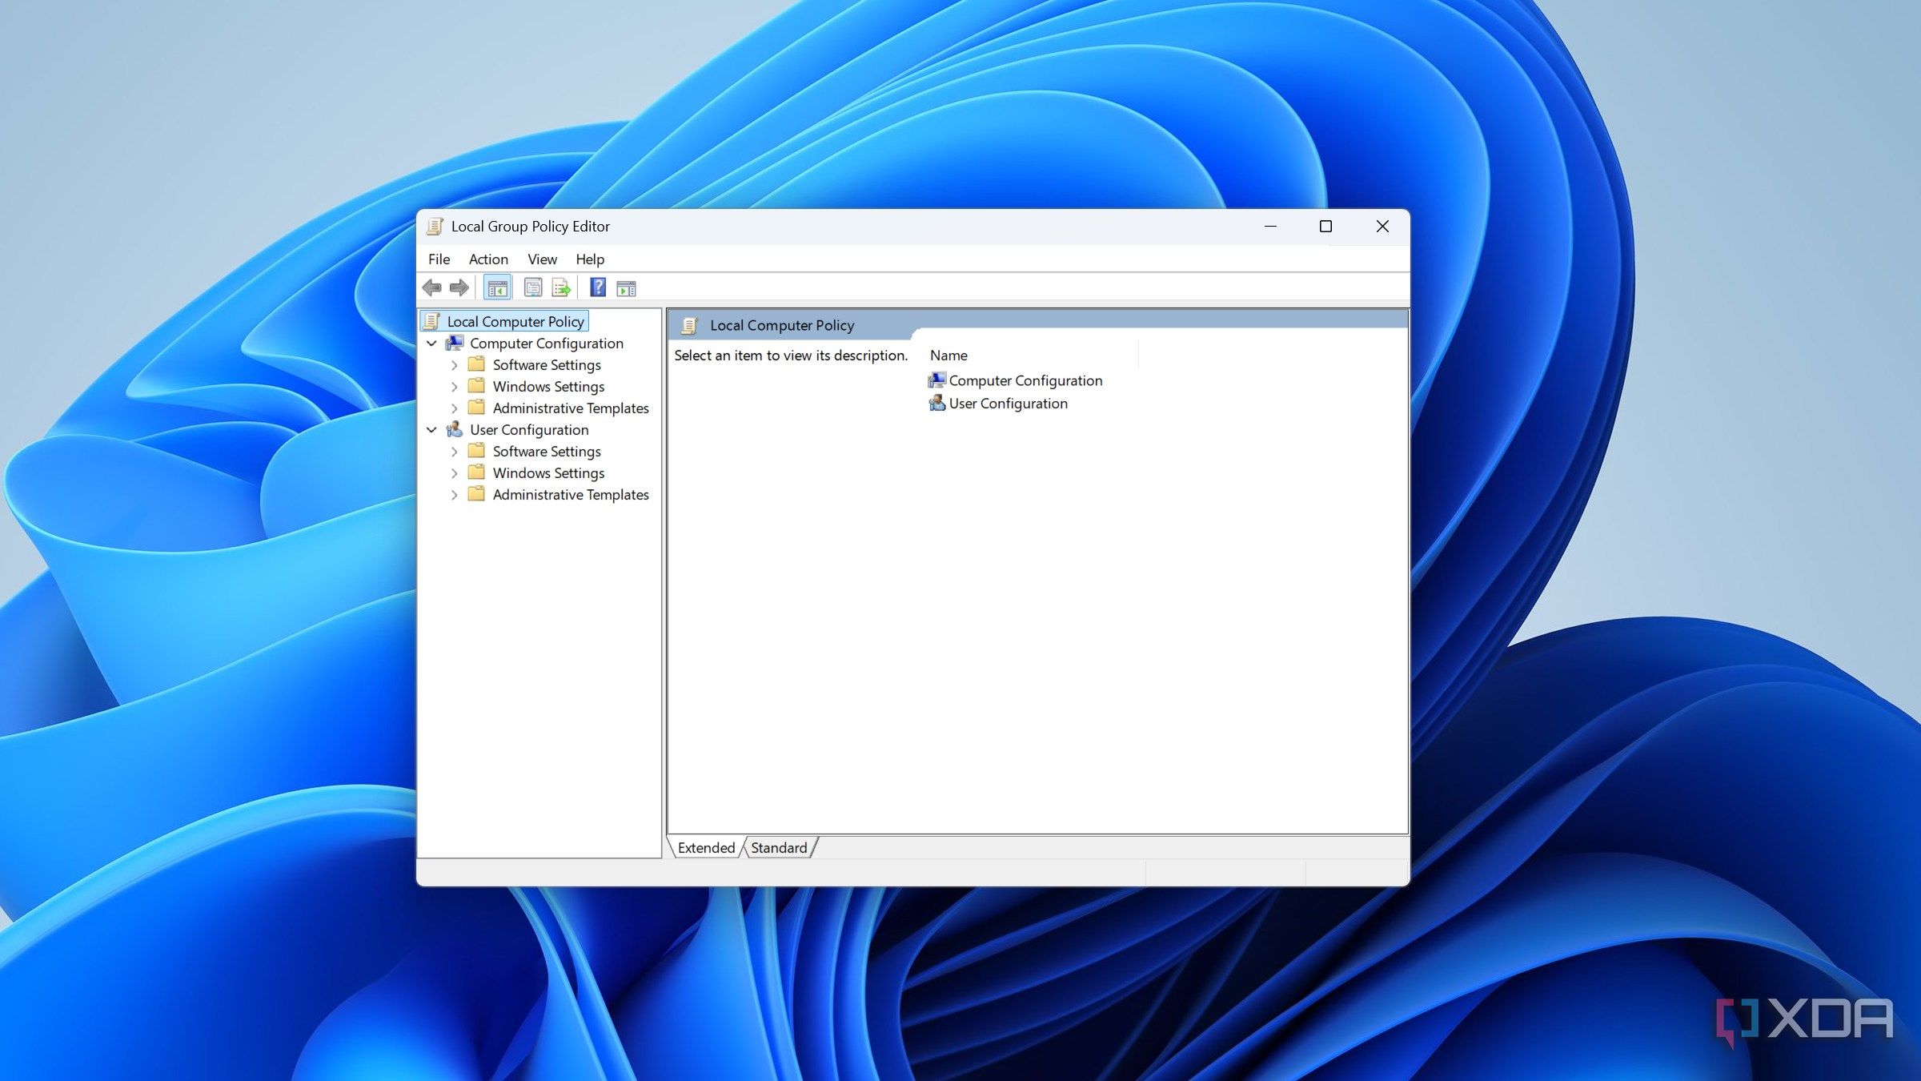Select Computer Configuration text in right pane
1921x1081 pixels.
coord(1025,380)
